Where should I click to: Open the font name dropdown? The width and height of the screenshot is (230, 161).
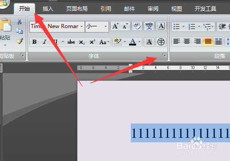[x=82, y=26]
